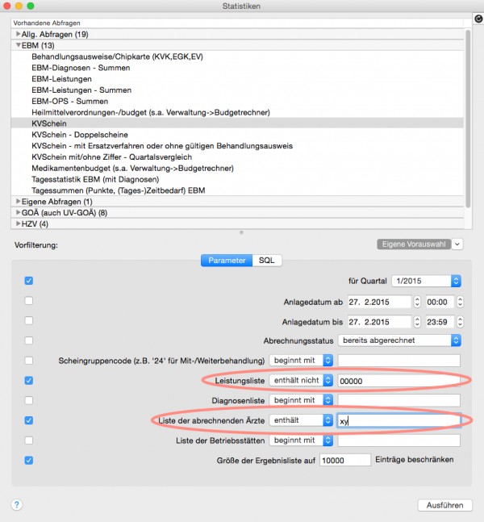Screen dimensions: 484x522
Task: Click the split-pane divider dot handle
Action: (241, 232)
